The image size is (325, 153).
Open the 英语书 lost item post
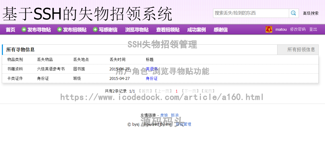[152, 69]
